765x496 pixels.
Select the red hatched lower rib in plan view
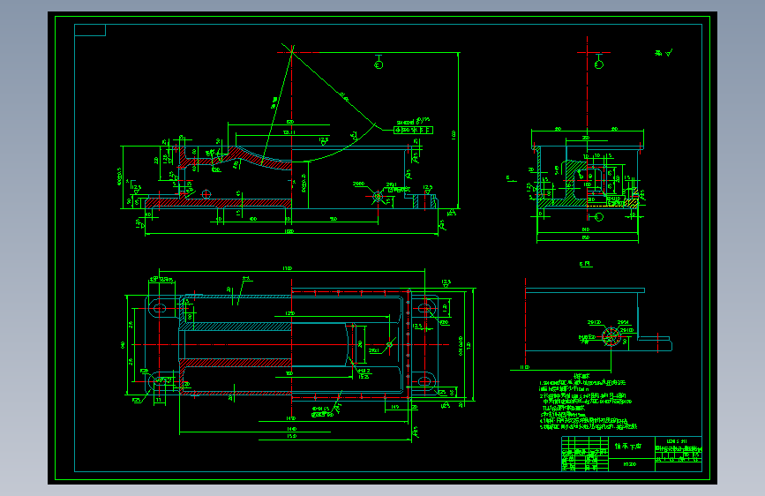pos(236,363)
